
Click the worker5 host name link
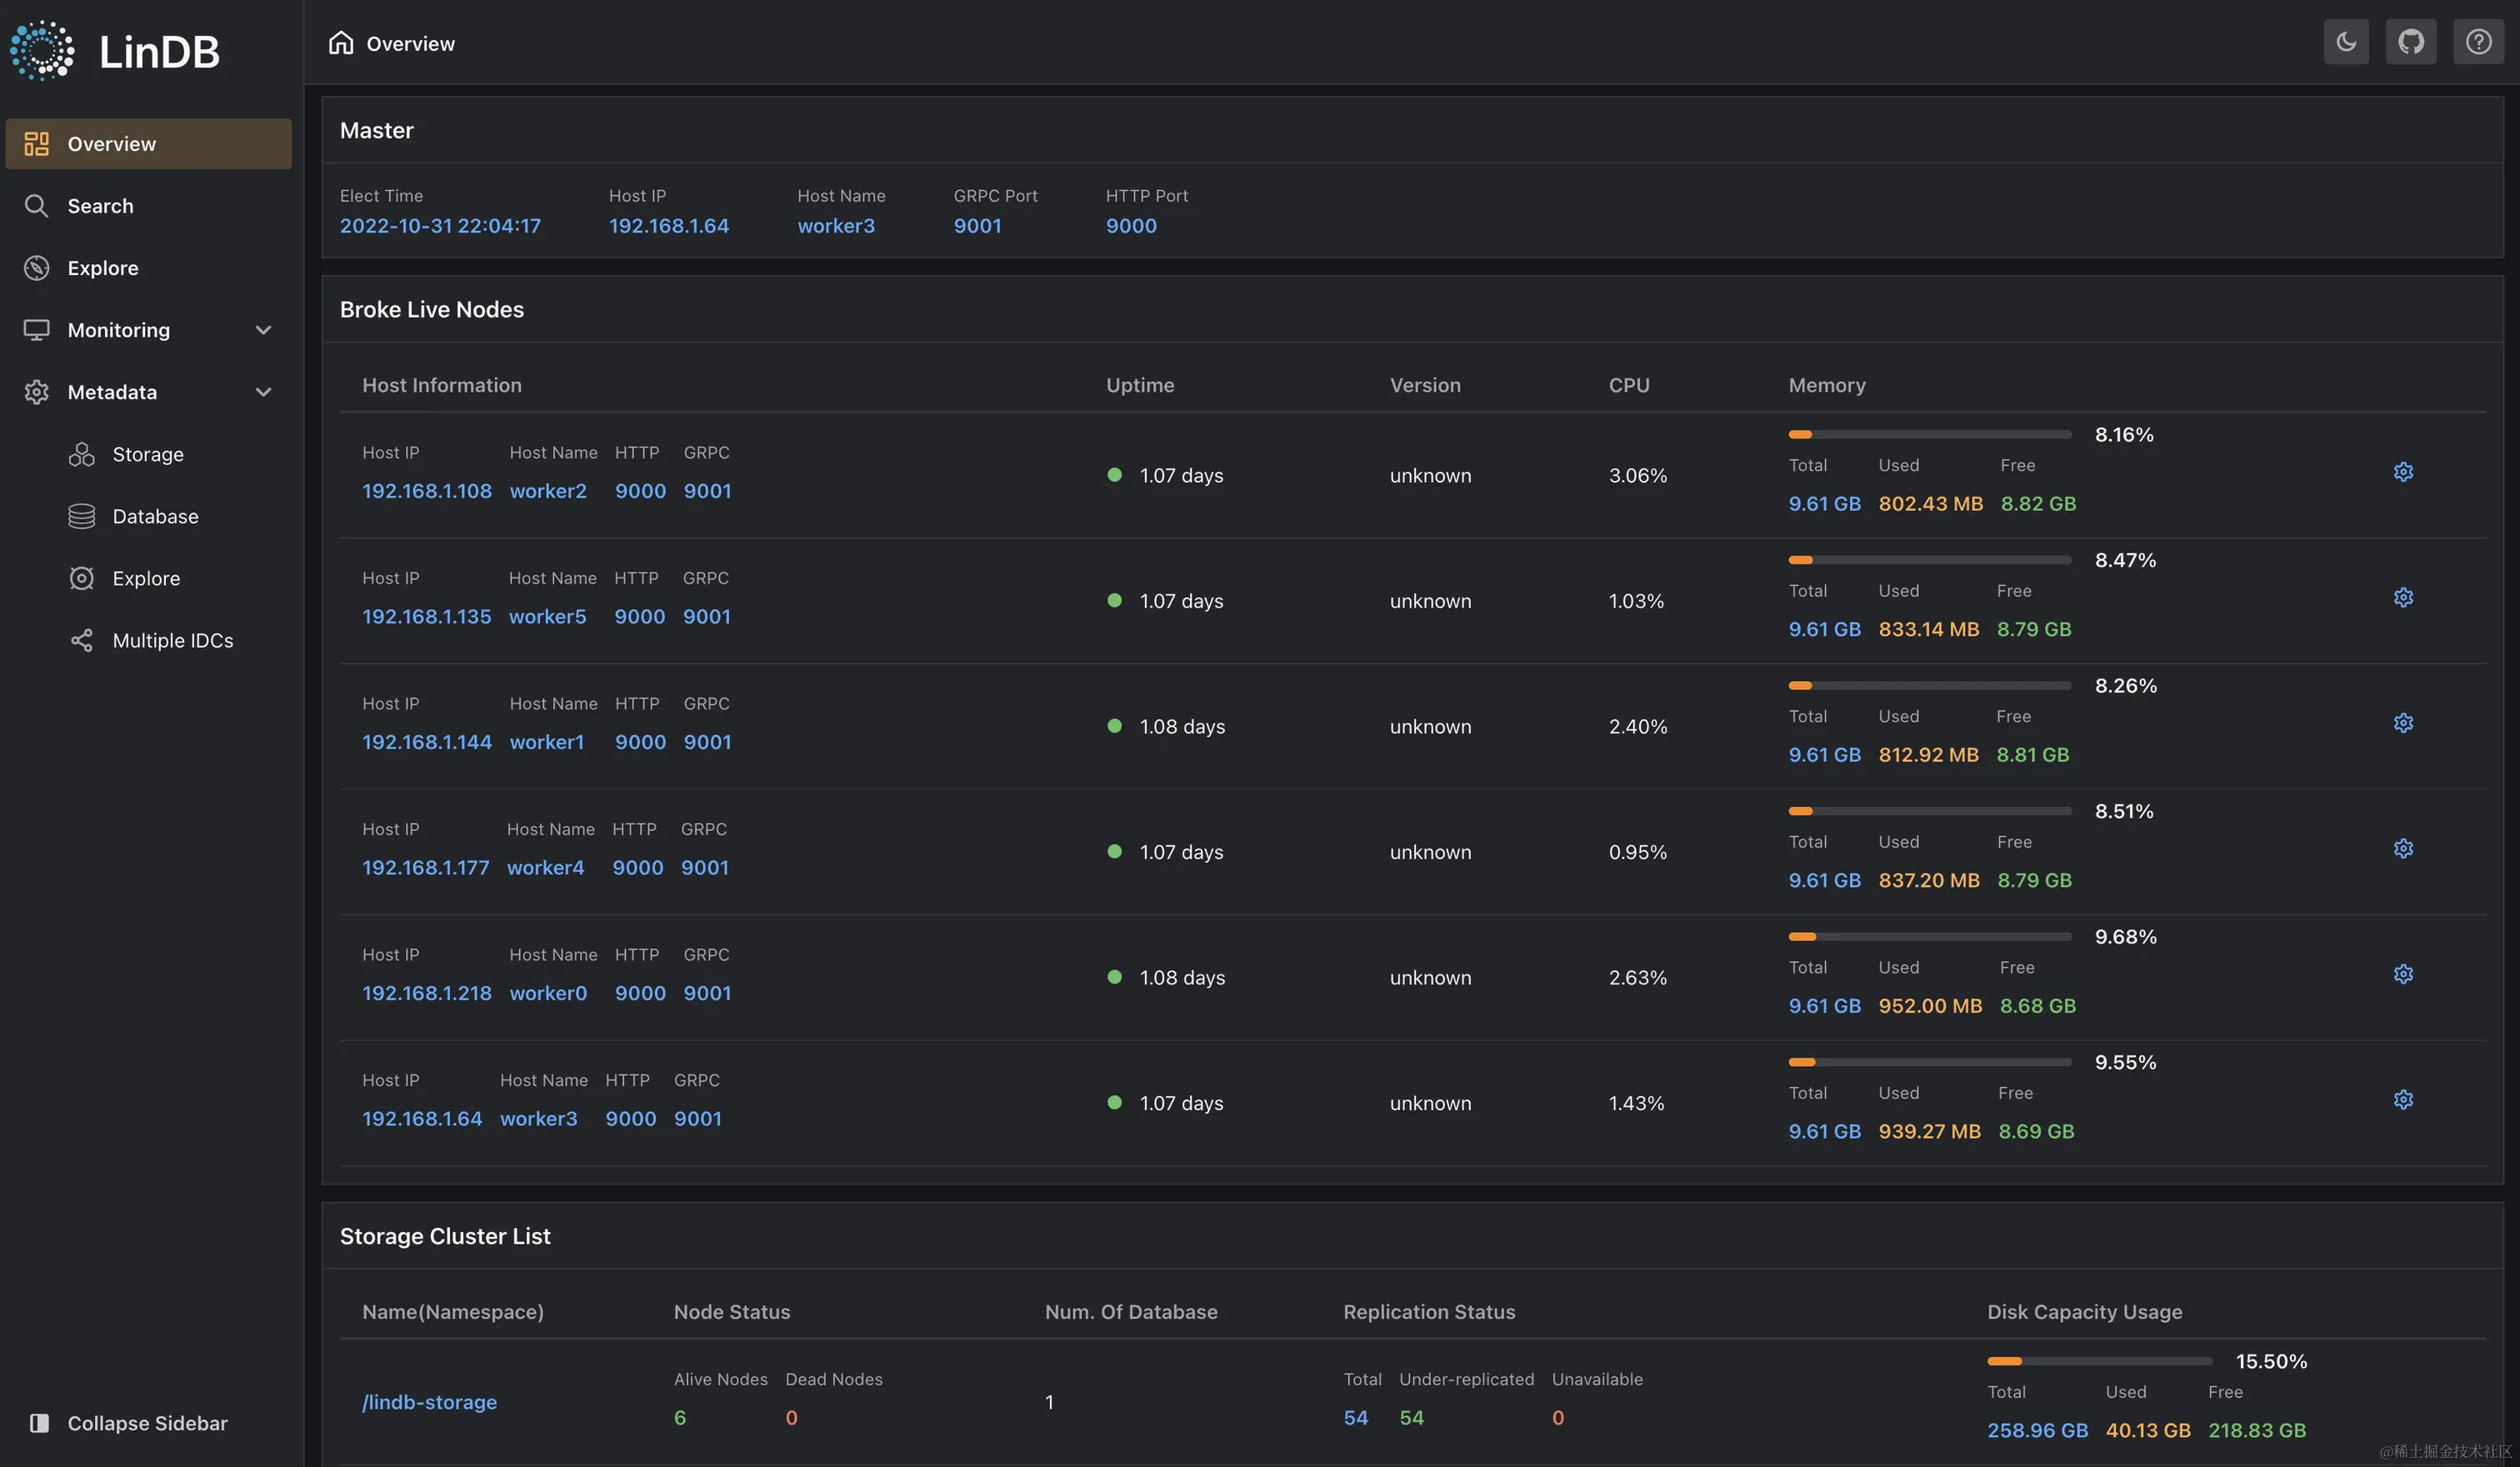(x=547, y=616)
